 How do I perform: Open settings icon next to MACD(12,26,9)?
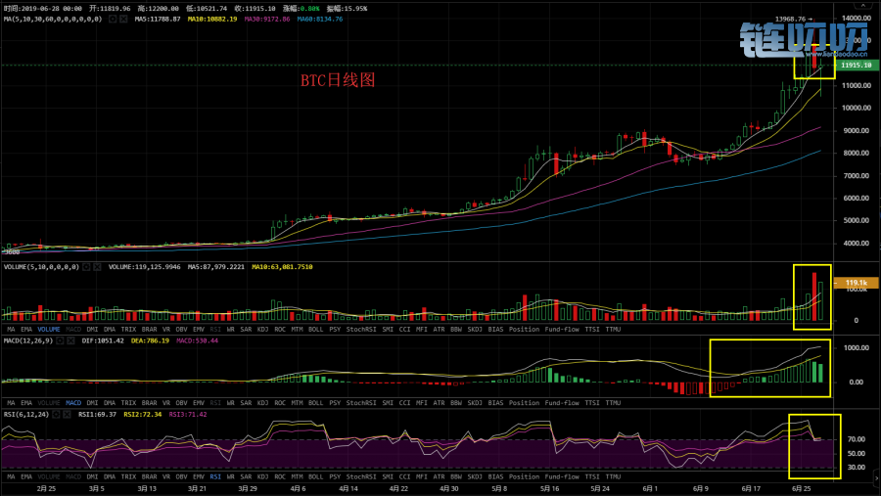(x=62, y=340)
